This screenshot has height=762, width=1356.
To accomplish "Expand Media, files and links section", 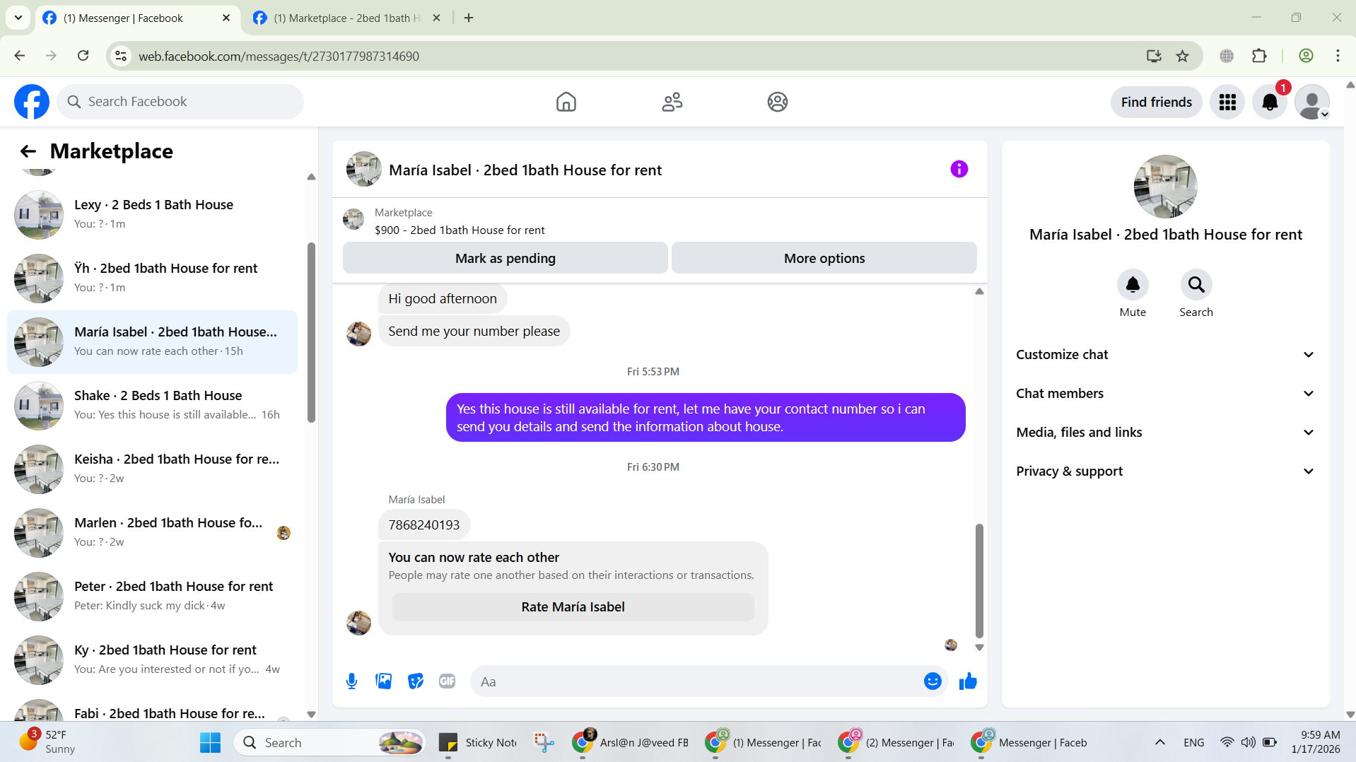I will 1165,433.
